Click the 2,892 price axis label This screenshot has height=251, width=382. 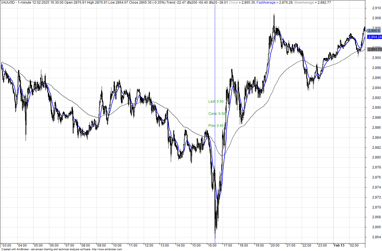coord(376,98)
